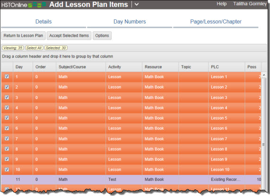
Task: Toggle the Day 10 row checkbox
Action: pos(7,170)
